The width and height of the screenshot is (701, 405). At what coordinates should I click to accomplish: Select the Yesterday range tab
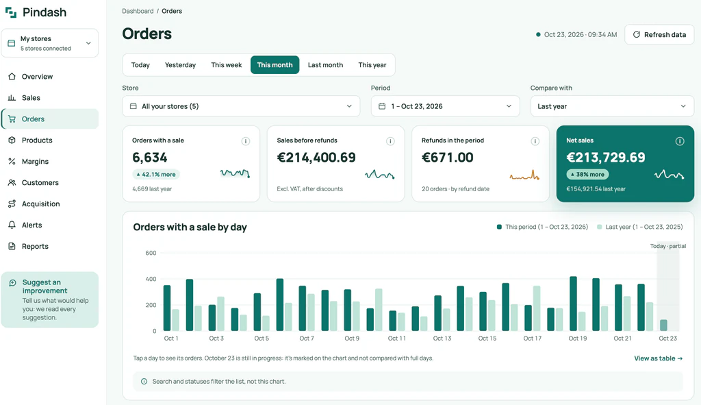180,65
